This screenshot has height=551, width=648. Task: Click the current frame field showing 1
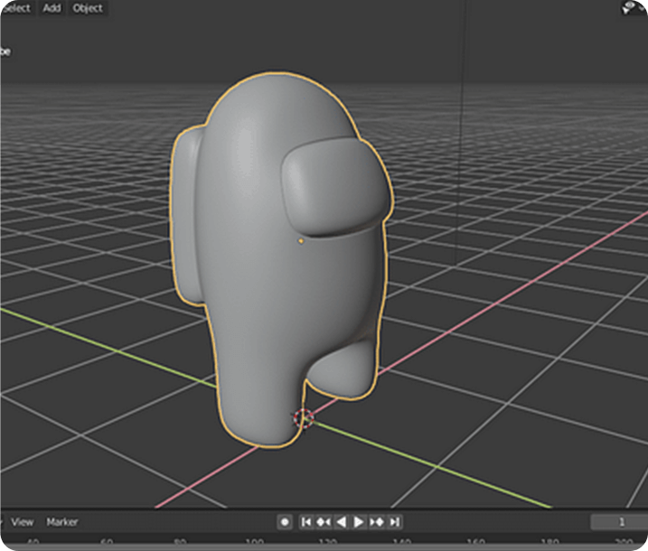click(619, 522)
